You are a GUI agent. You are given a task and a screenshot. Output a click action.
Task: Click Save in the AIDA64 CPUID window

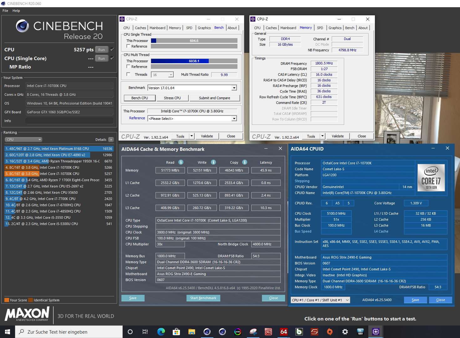(416, 300)
